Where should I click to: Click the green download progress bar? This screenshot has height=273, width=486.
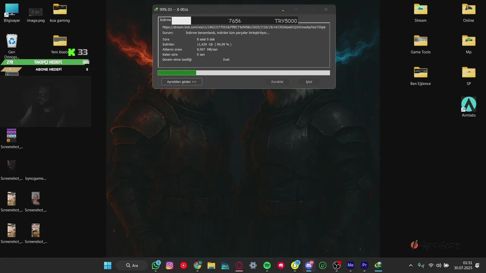click(x=244, y=73)
